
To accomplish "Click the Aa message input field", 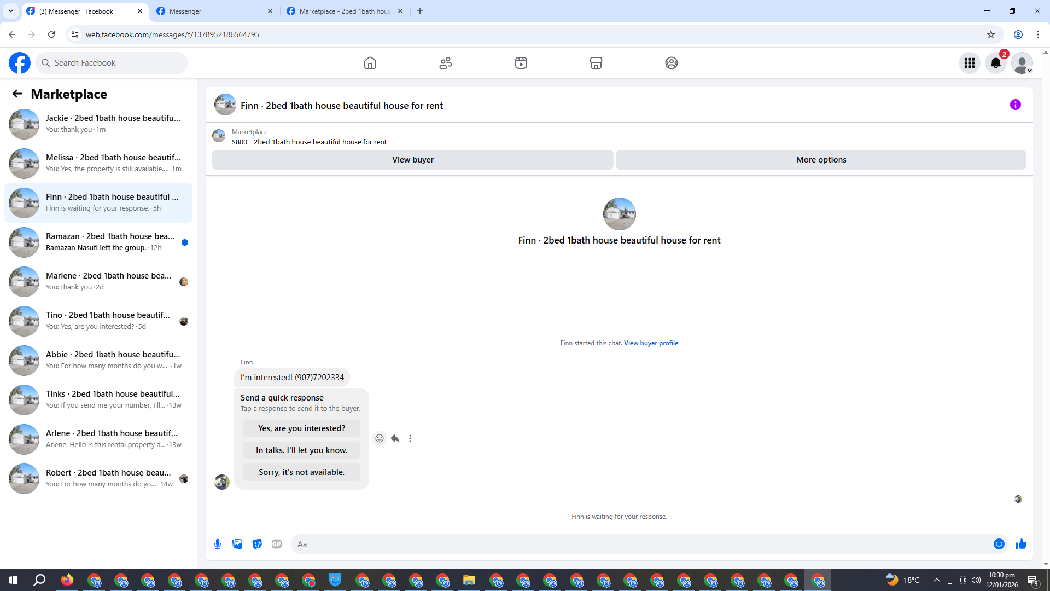I will click(640, 544).
